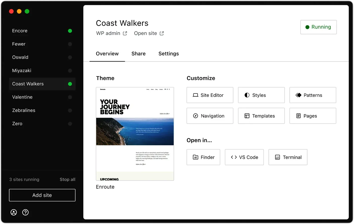Click the account profile icon
This screenshot has width=354, height=224.
(x=14, y=212)
